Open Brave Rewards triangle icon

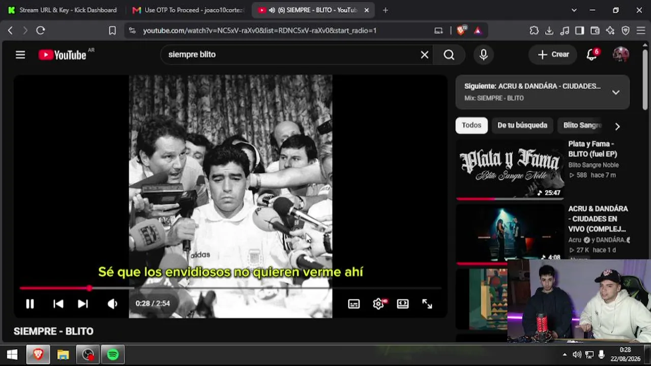pos(478,30)
